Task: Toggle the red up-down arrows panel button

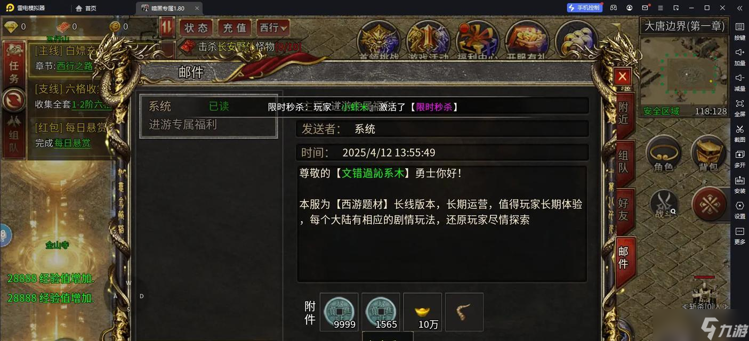Action: point(167,27)
